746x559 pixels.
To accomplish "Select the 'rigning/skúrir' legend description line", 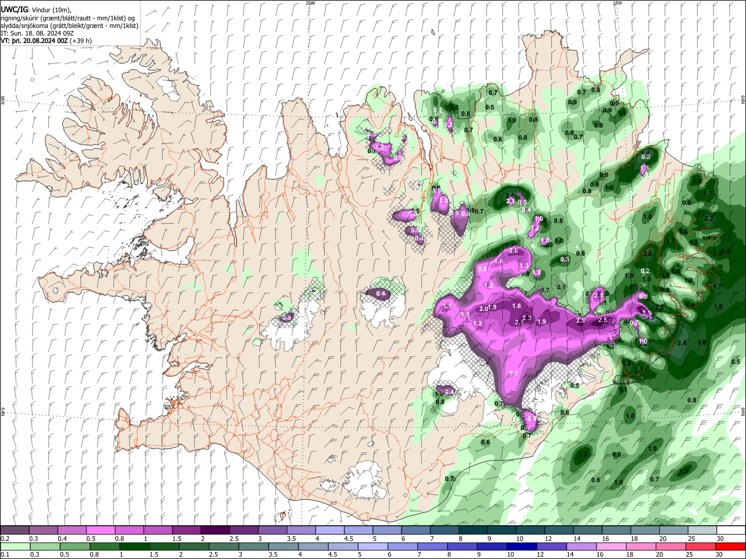I will 68,18.
